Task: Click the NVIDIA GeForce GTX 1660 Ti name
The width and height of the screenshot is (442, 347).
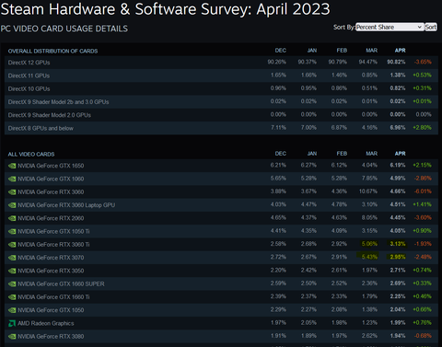Action: [53, 297]
